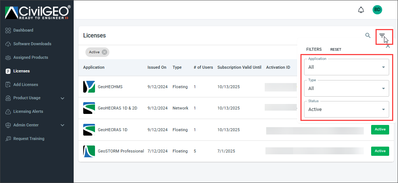398x183 pixels.
Task: Click the Issued On column header
Action: (x=157, y=67)
